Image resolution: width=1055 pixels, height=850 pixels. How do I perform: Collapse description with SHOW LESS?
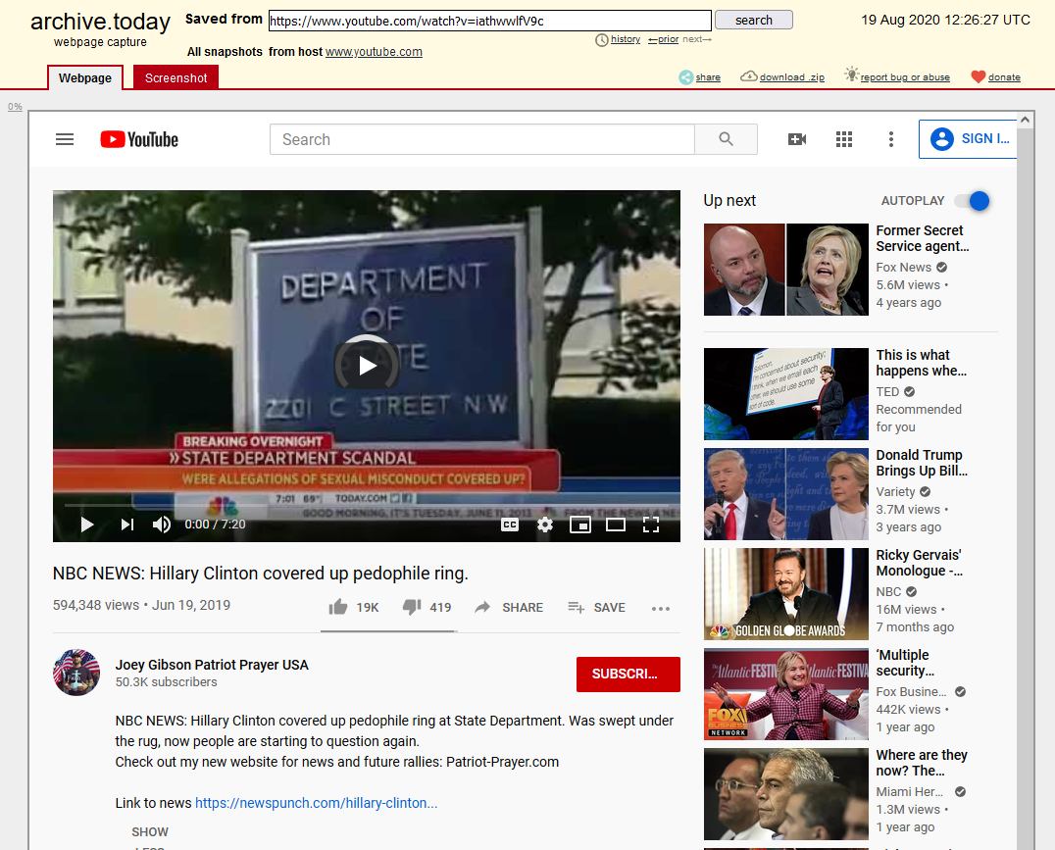click(x=149, y=838)
